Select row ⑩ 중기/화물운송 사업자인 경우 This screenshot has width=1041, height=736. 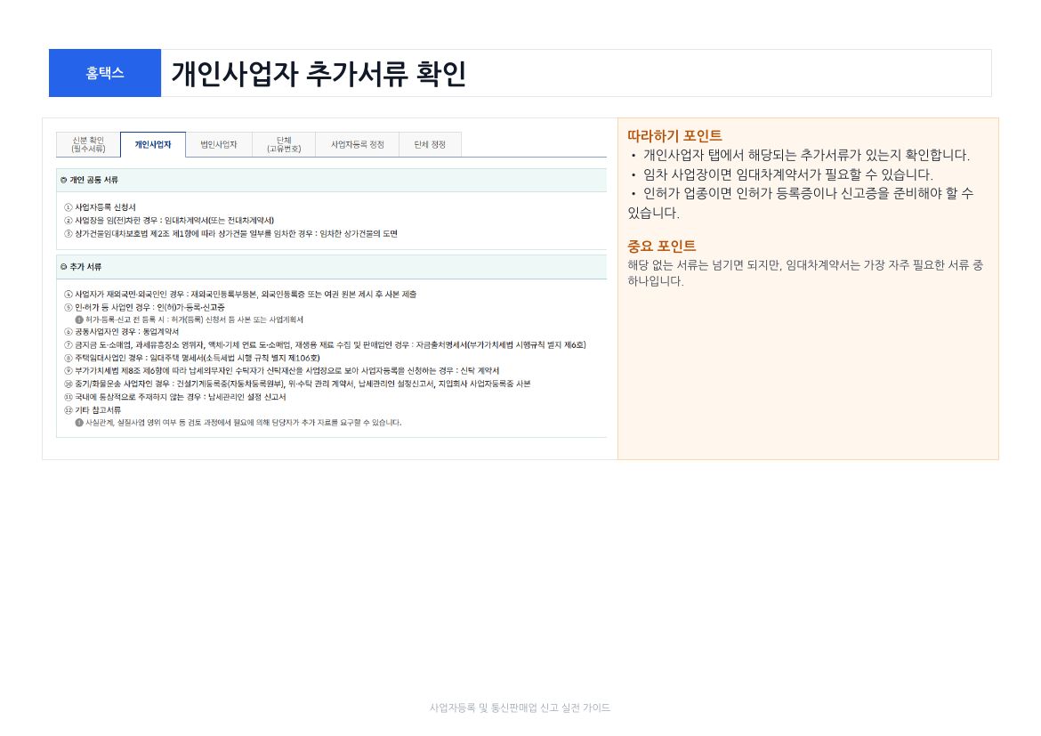point(297,384)
